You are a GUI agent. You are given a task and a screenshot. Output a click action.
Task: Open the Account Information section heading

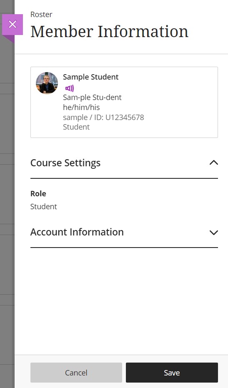pyautogui.click(x=77, y=232)
